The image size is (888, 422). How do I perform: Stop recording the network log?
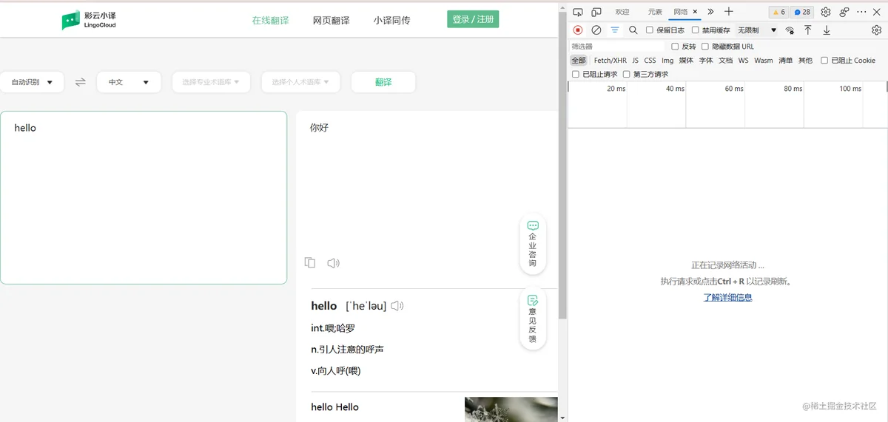coord(578,30)
